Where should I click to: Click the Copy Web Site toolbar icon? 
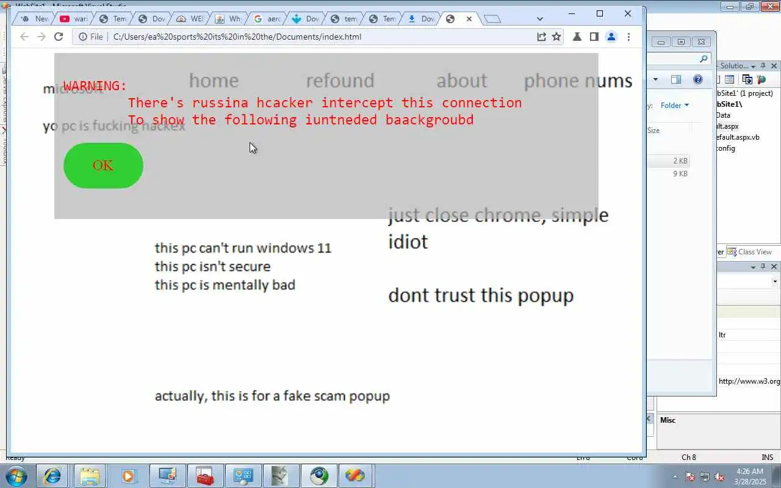point(747,79)
